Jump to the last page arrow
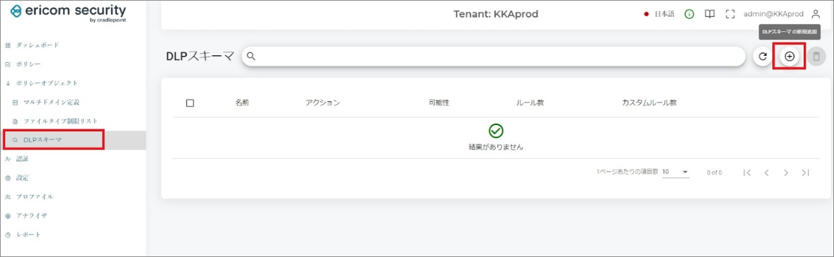This screenshot has width=834, height=257. pyautogui.click(x=806, y=173)
